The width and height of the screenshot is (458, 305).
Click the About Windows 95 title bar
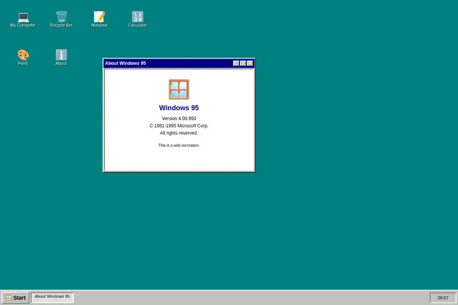click(x=179, y=64)
